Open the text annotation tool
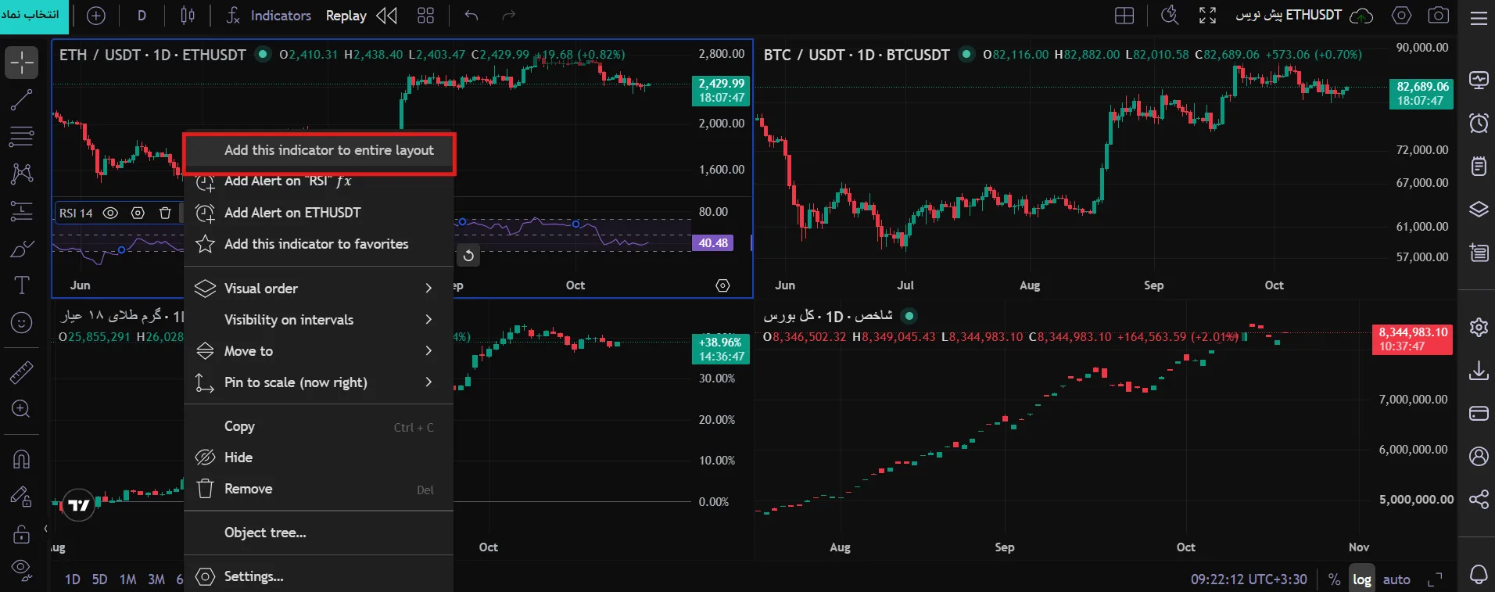This screenshot has height=592, width=1495. pos(22,285)
